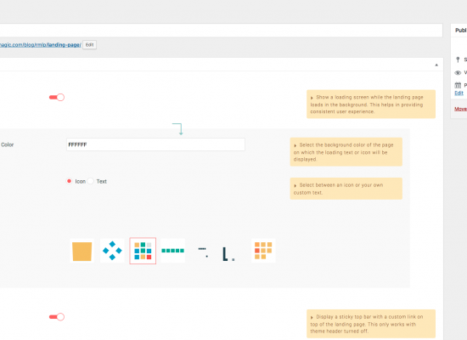Click the Edit permalink button
Screen dimensions: 467x340
click(x=90, y=45)
